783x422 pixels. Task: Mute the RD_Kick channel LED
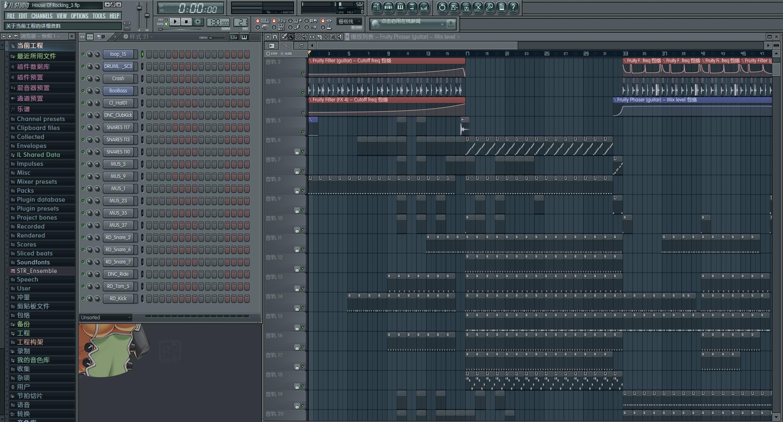[83, 298]
